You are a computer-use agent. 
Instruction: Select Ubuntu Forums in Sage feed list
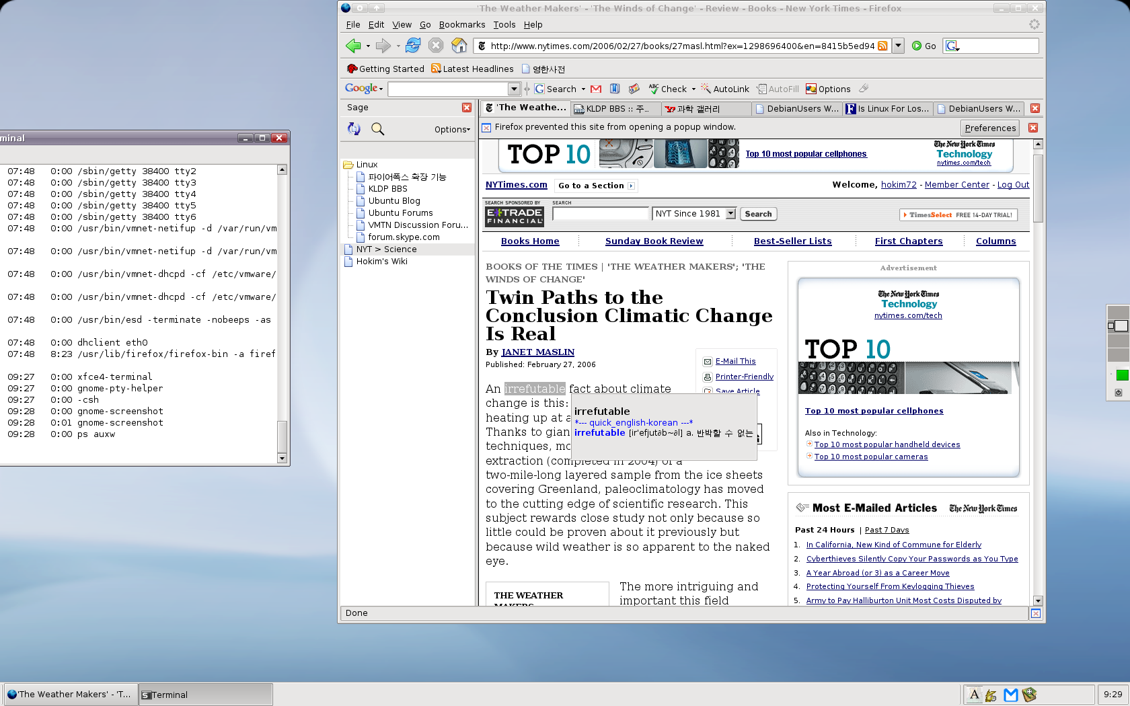click(x=400, y=213)
